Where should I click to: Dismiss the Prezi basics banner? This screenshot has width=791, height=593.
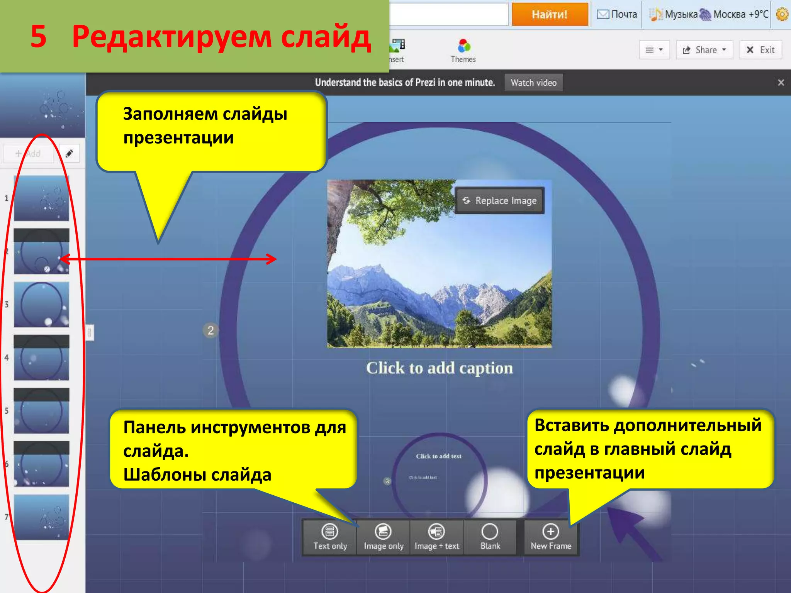click(781, 83)
